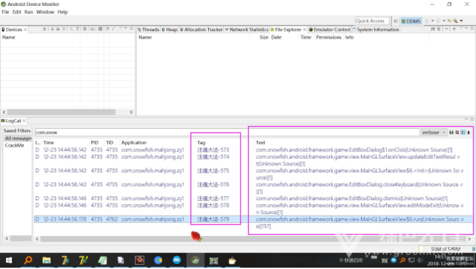This screenshot has height=269, width=476.
Task: Click the Tag column header in LogCat
Action: 201,142
